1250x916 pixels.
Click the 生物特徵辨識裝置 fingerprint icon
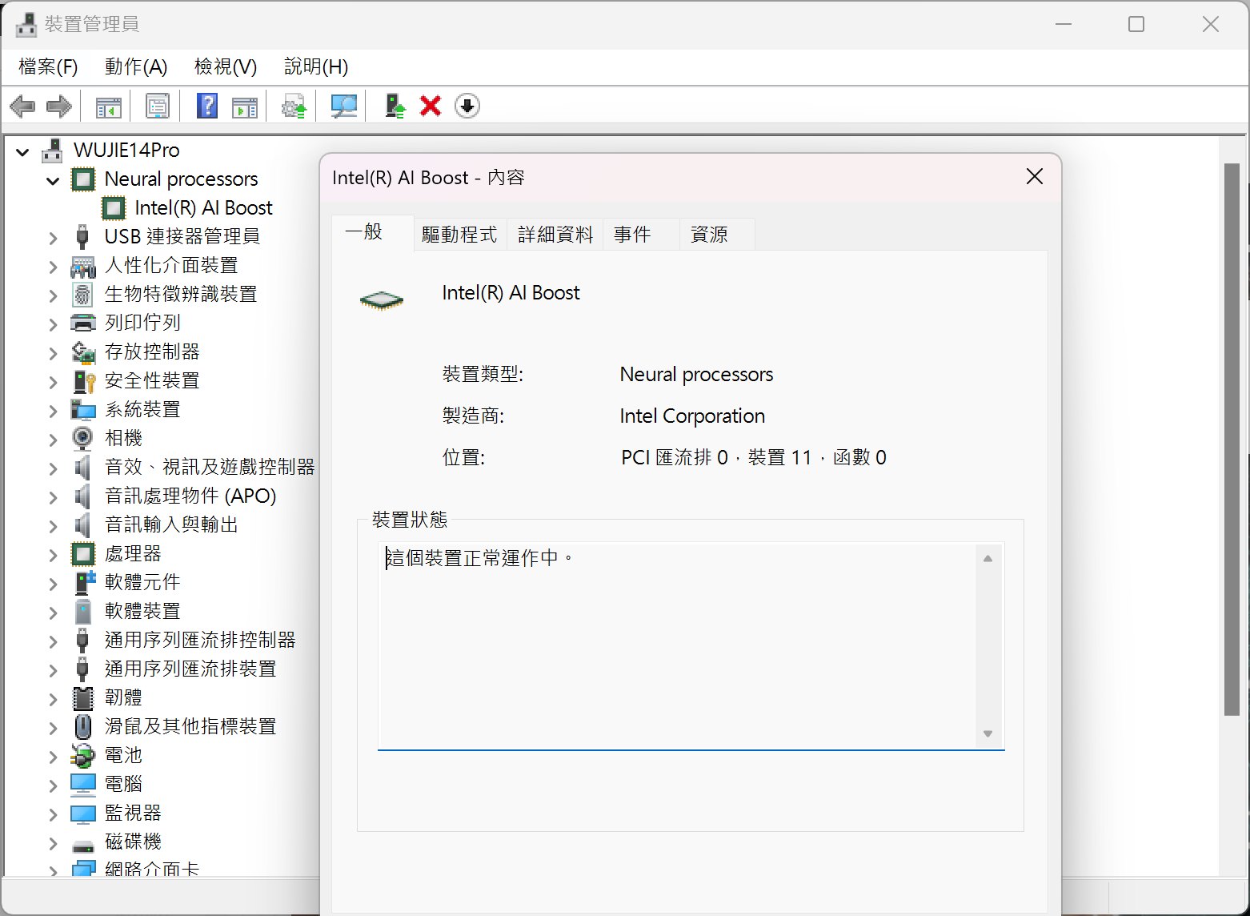[x=82, y=295]
